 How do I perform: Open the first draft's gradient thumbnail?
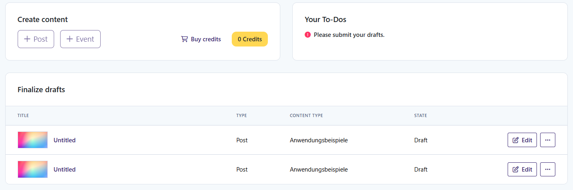(x=32, y=140)
